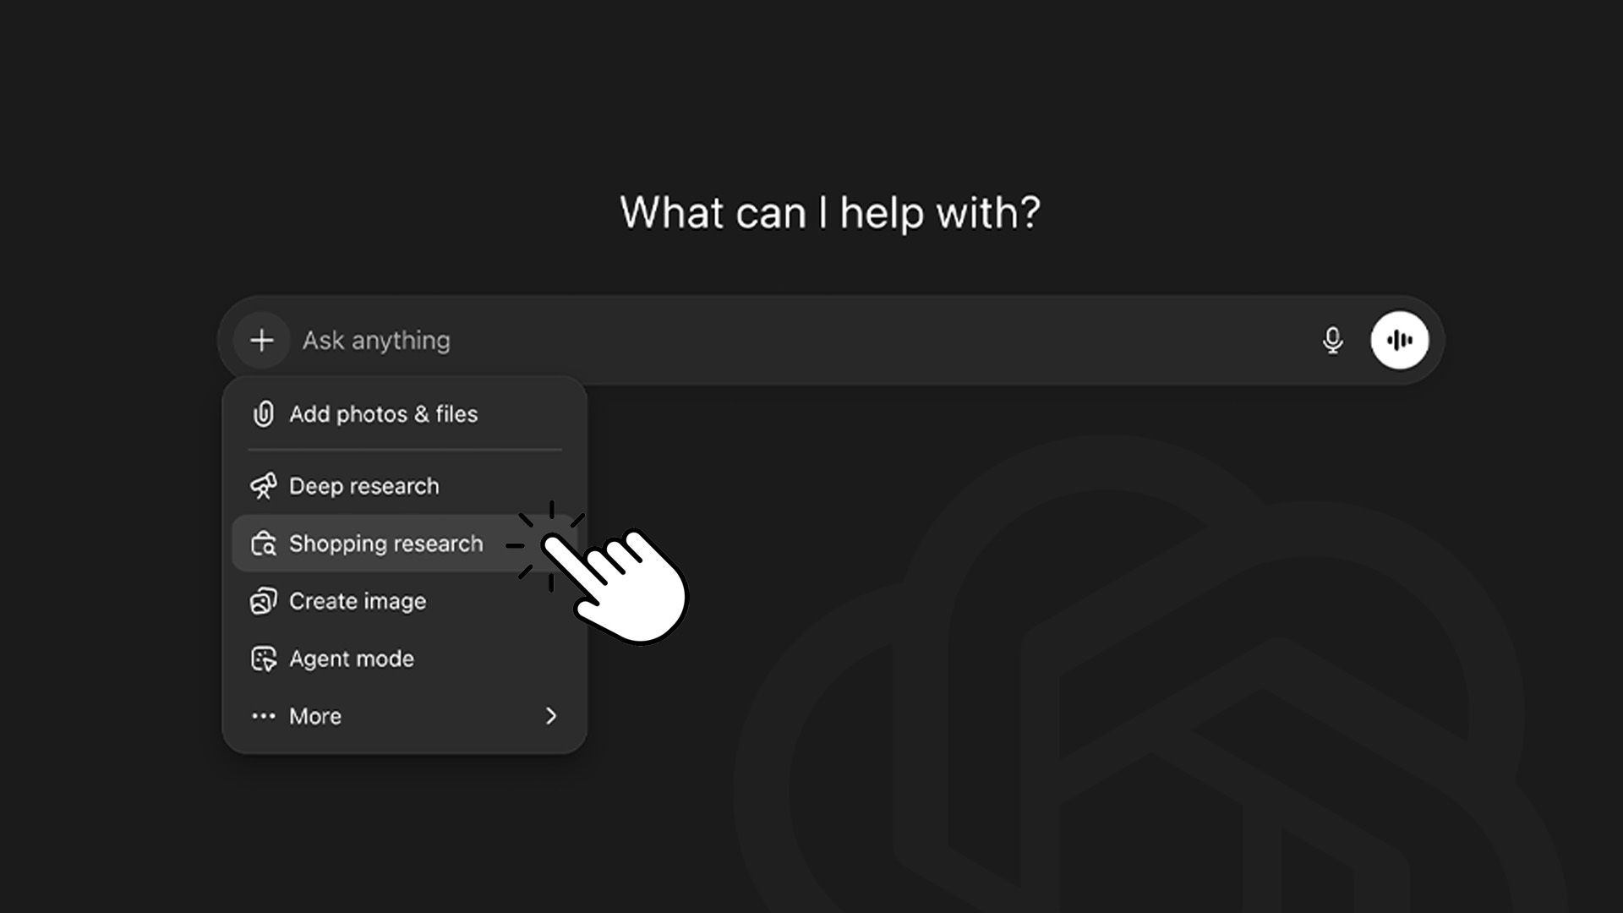Click the plus button beside Ask anything

262,341
